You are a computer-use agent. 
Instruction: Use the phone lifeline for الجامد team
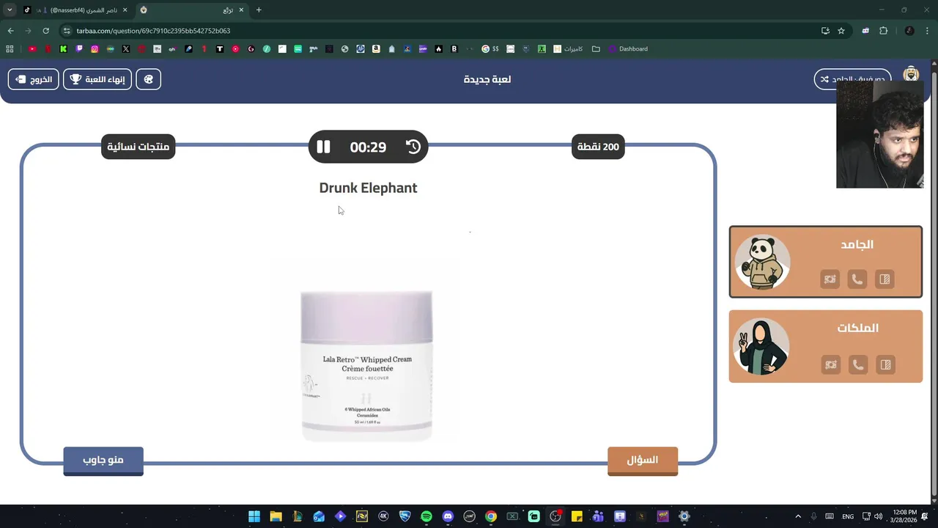857,279
